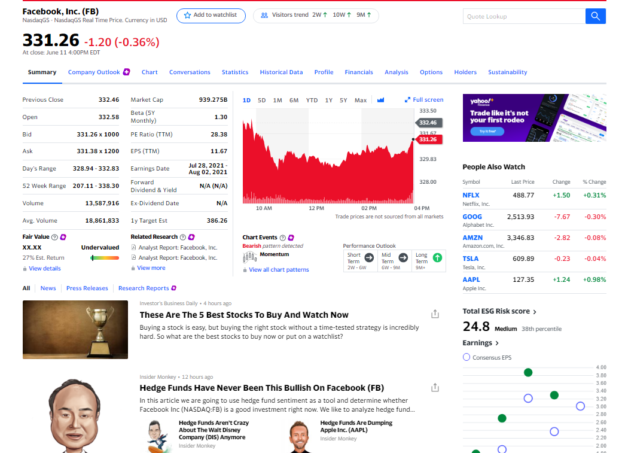622x453 pixels.
Task: Toggle the Short Term outlook arrow
Action: coord(369,257)
